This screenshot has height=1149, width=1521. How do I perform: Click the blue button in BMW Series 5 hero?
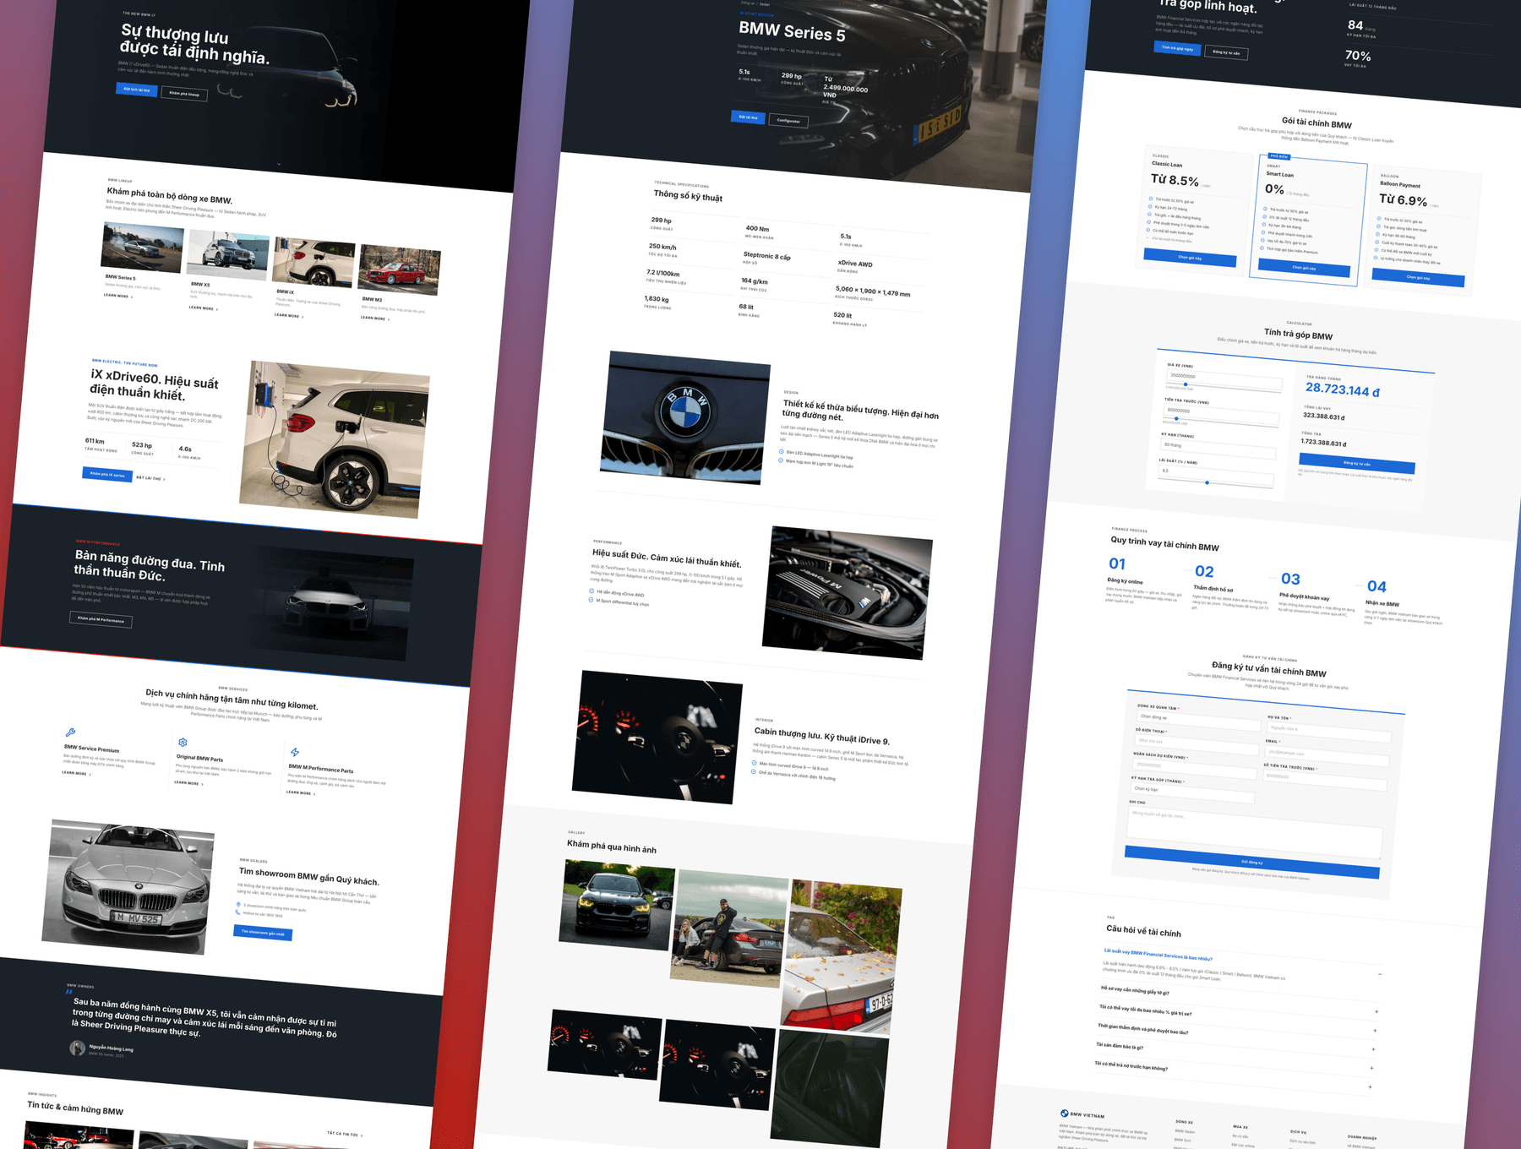748,117
